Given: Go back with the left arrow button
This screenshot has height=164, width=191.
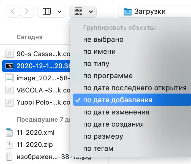Looking at the screenshot, I should [13, 12].
